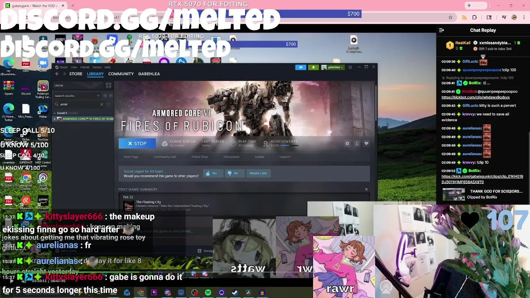Open game settings gear for Armored Core VI

(347, 143)
